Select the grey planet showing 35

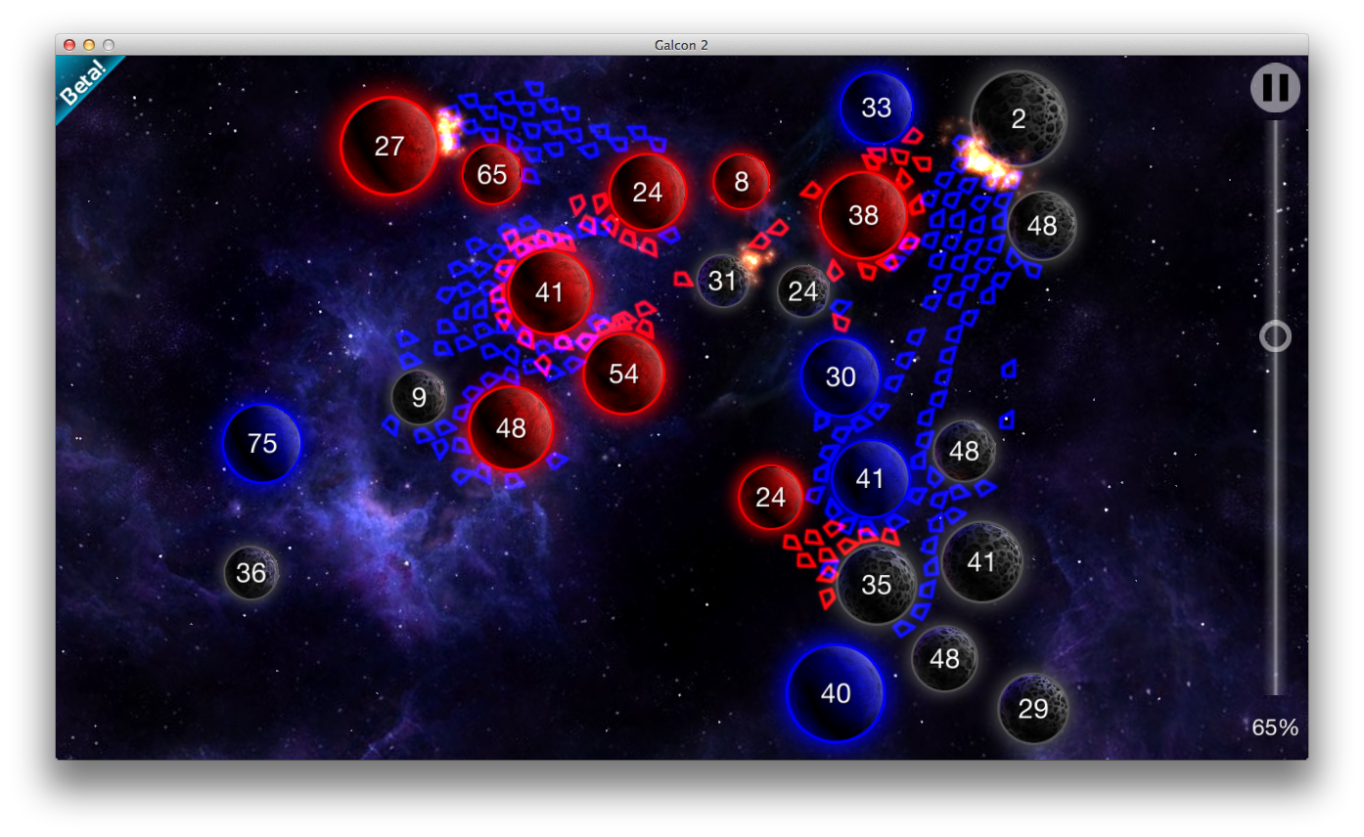876,585
